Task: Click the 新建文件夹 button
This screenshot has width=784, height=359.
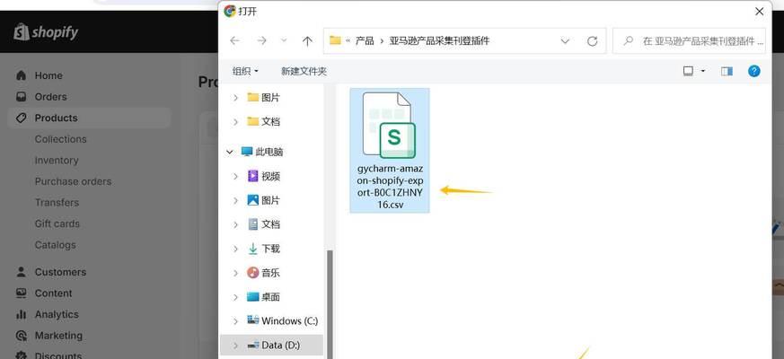Action: pyautogui.click(x=304, y=71)
